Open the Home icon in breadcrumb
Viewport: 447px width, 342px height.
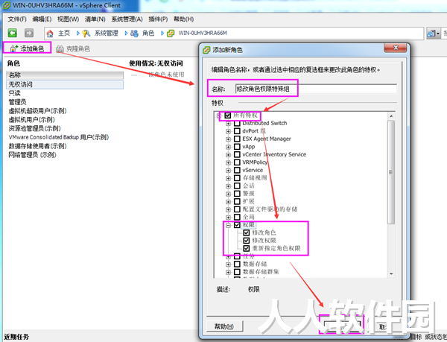50,34
